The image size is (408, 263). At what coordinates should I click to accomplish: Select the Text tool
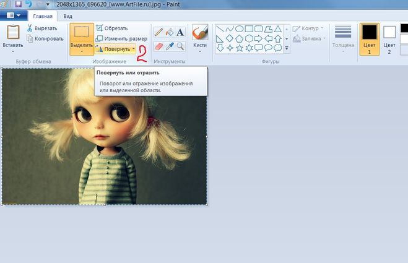[180, 32]
